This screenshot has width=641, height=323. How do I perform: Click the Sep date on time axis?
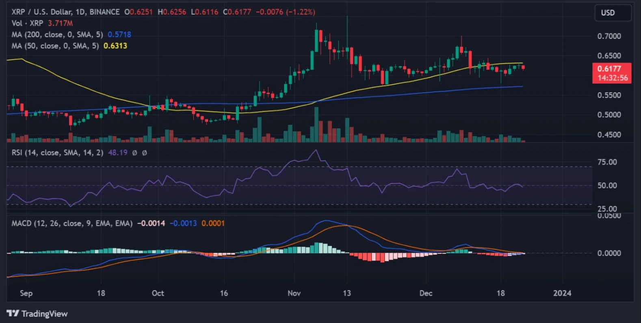[x=26, y=293]
